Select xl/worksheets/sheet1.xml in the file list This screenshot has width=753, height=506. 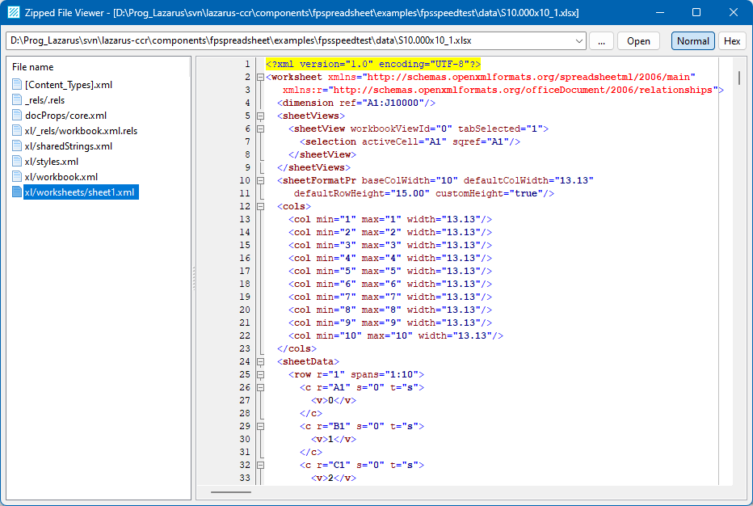[x=78, y=192]
